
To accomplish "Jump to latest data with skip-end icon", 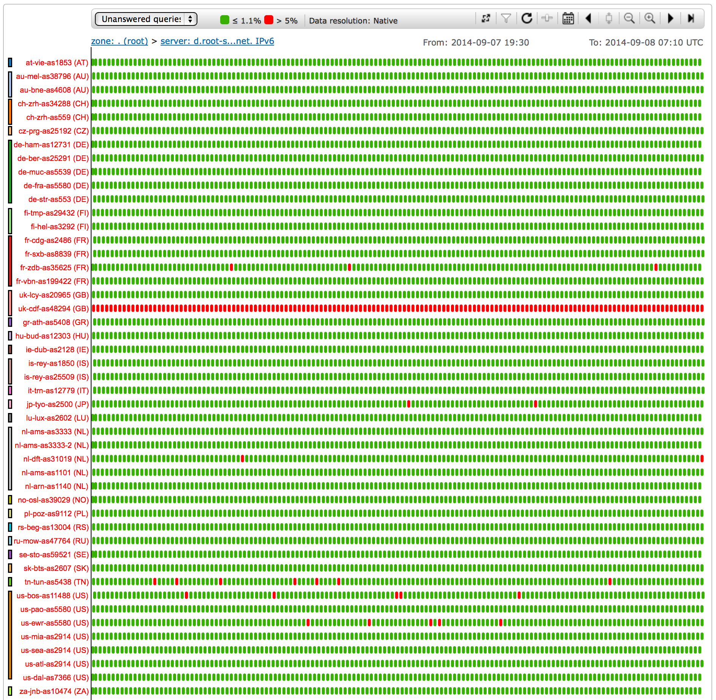I will tap(691, 19).
